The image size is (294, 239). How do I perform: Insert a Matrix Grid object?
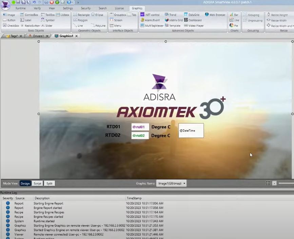[174, 20]
